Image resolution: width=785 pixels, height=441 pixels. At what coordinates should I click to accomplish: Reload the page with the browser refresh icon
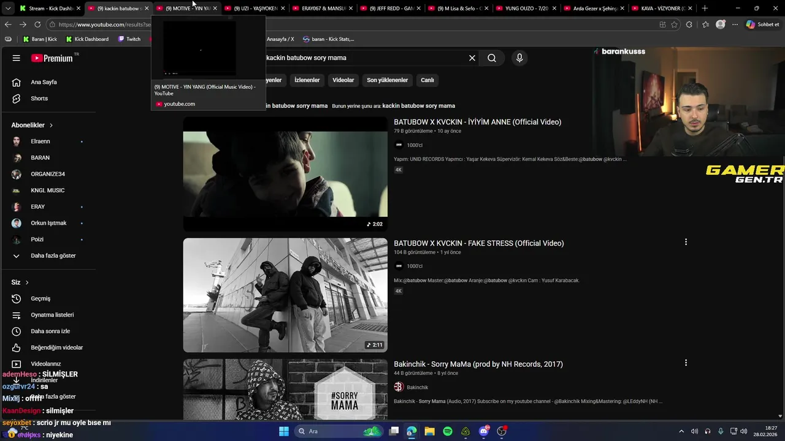37,24
